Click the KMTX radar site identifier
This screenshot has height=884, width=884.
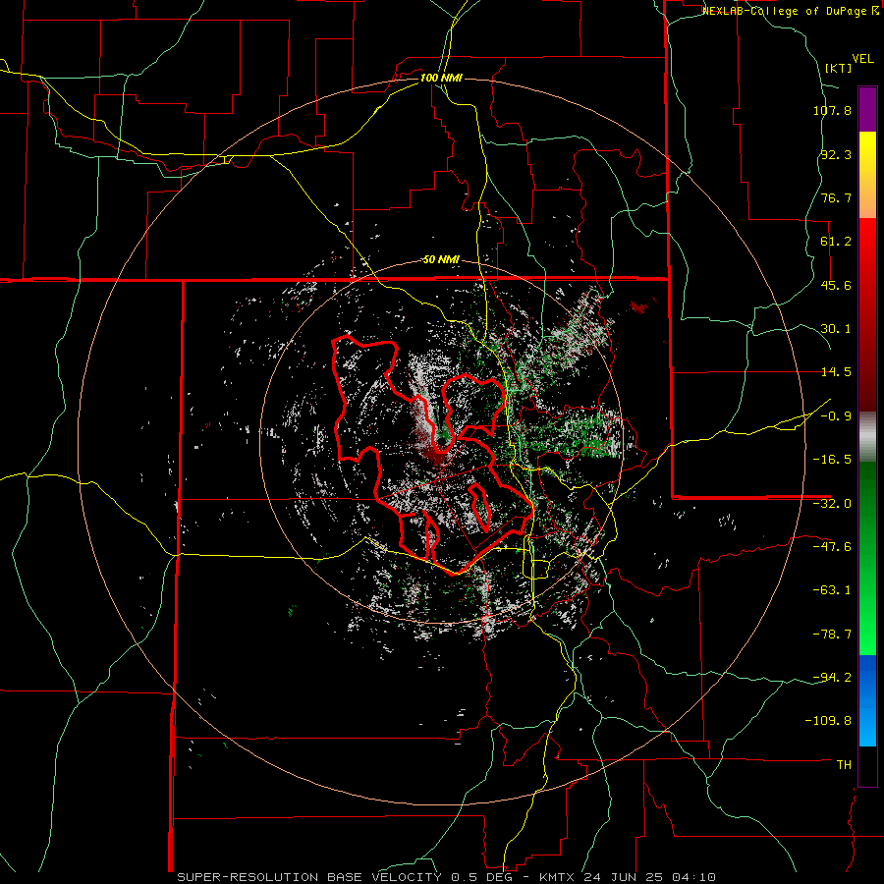click(x=558, y=877)
